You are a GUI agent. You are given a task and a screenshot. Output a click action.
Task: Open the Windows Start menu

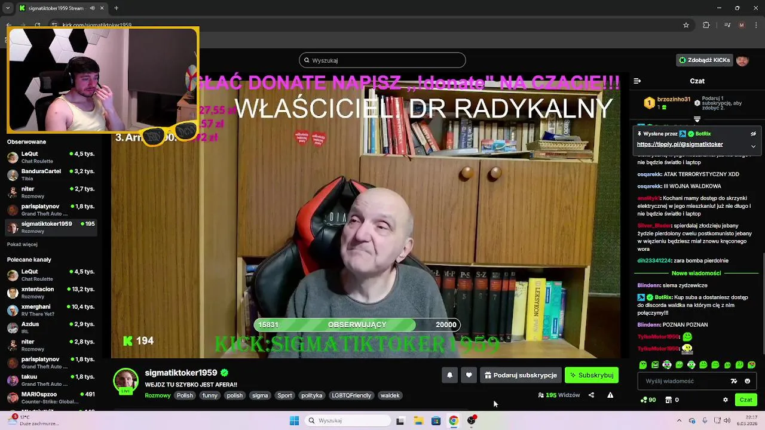[294, 420]
